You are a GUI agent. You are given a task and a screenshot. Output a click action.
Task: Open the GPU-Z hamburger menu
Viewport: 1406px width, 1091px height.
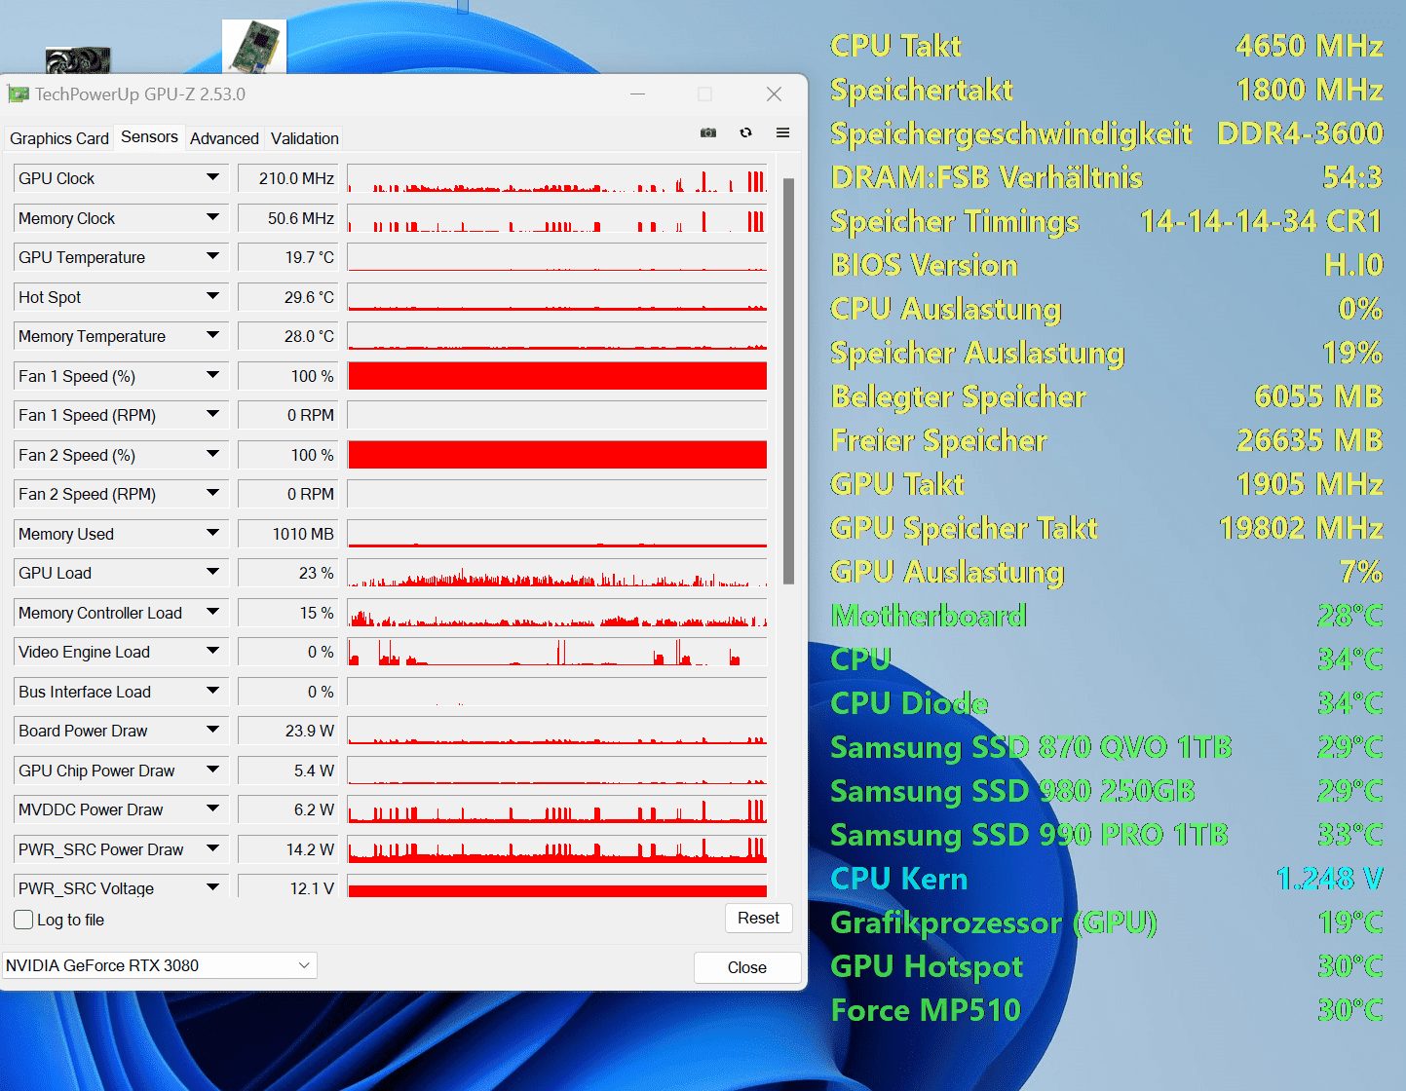click(782, 132)
